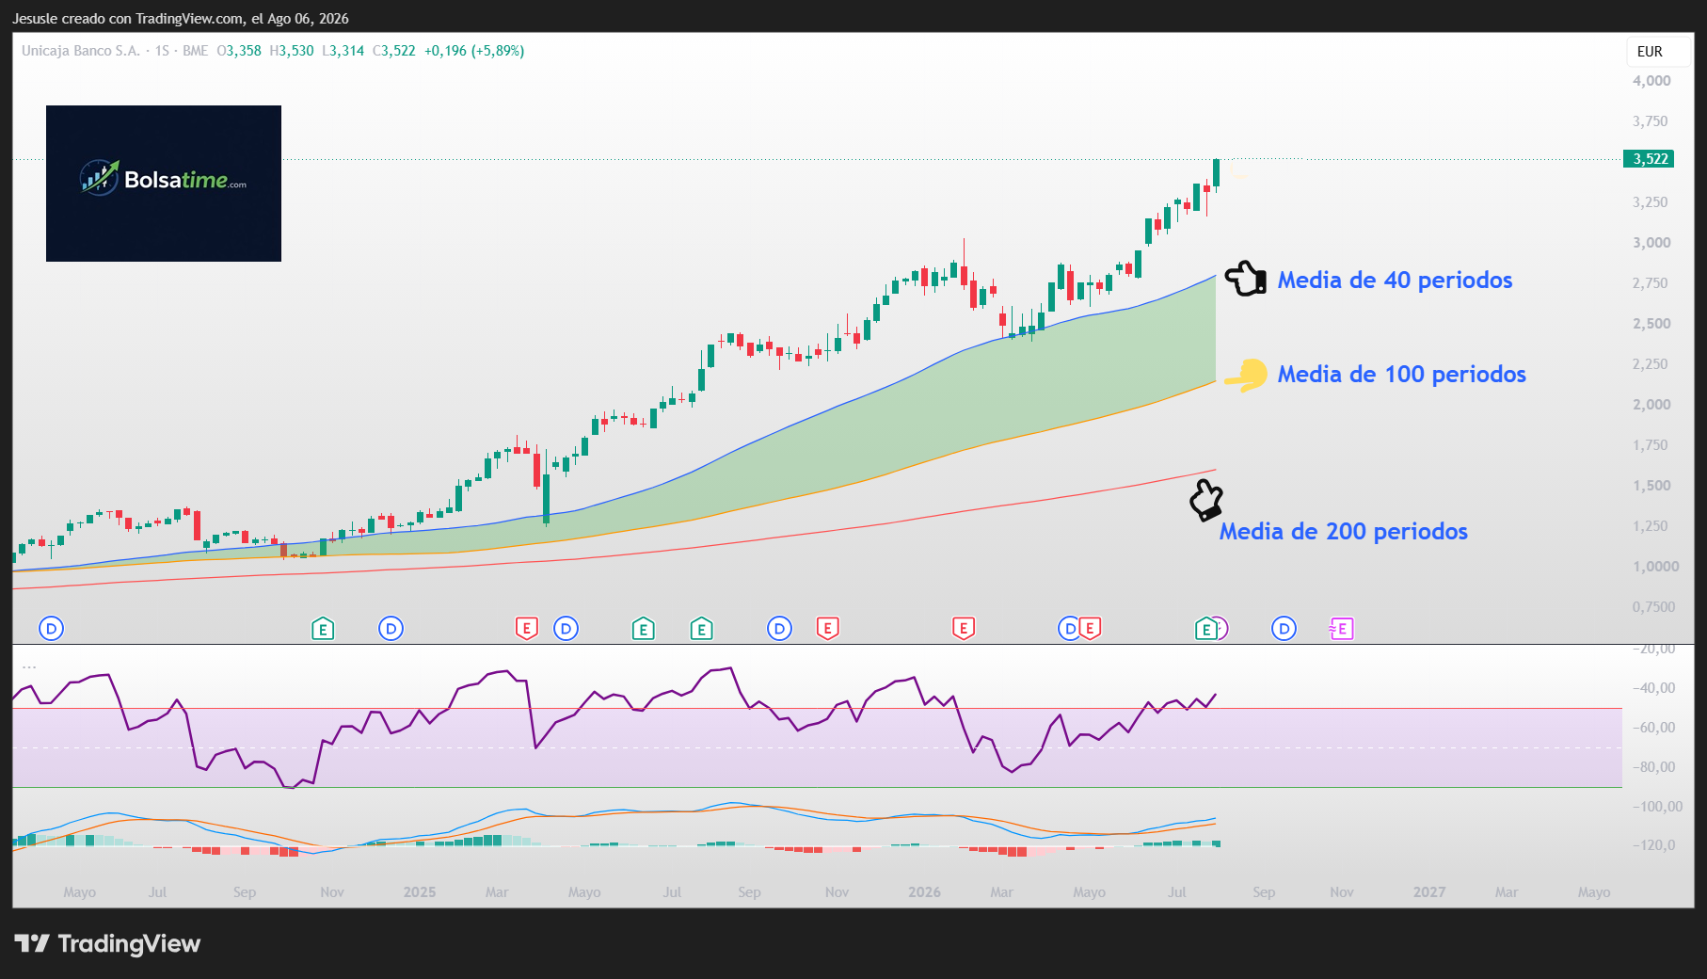
Task: Click the 1,0000 price axis label
Action: (1655, 567)
